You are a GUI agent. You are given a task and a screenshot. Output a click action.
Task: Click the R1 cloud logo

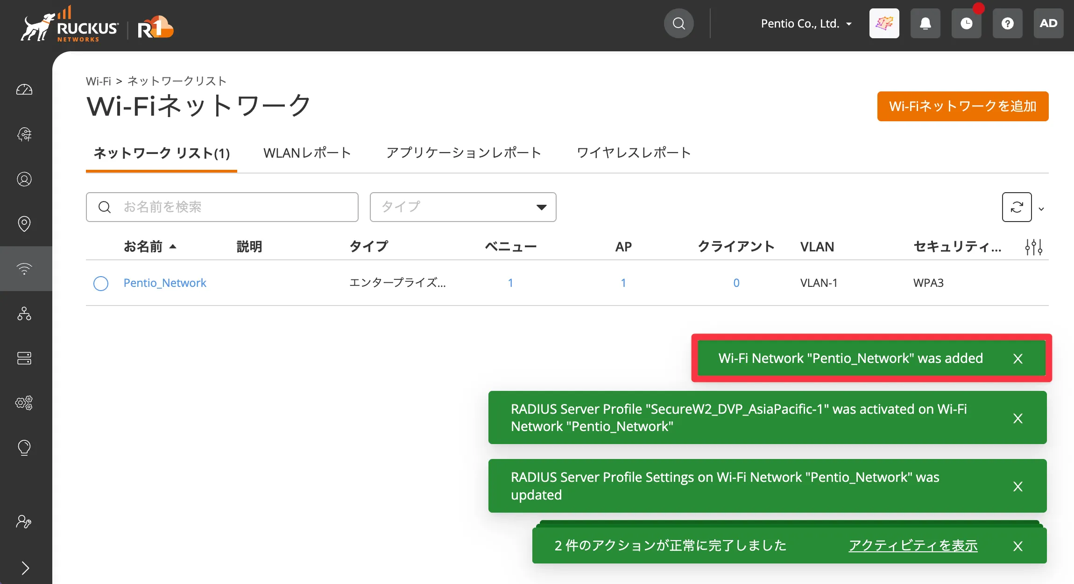pyautogui.click(x=155, y=27)
